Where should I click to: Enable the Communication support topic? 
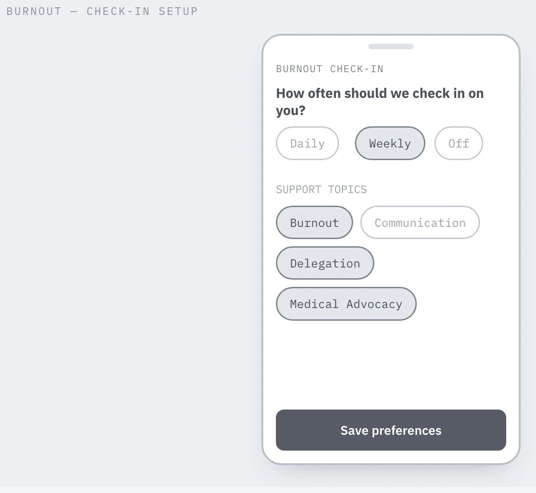(x=420, y=223)
